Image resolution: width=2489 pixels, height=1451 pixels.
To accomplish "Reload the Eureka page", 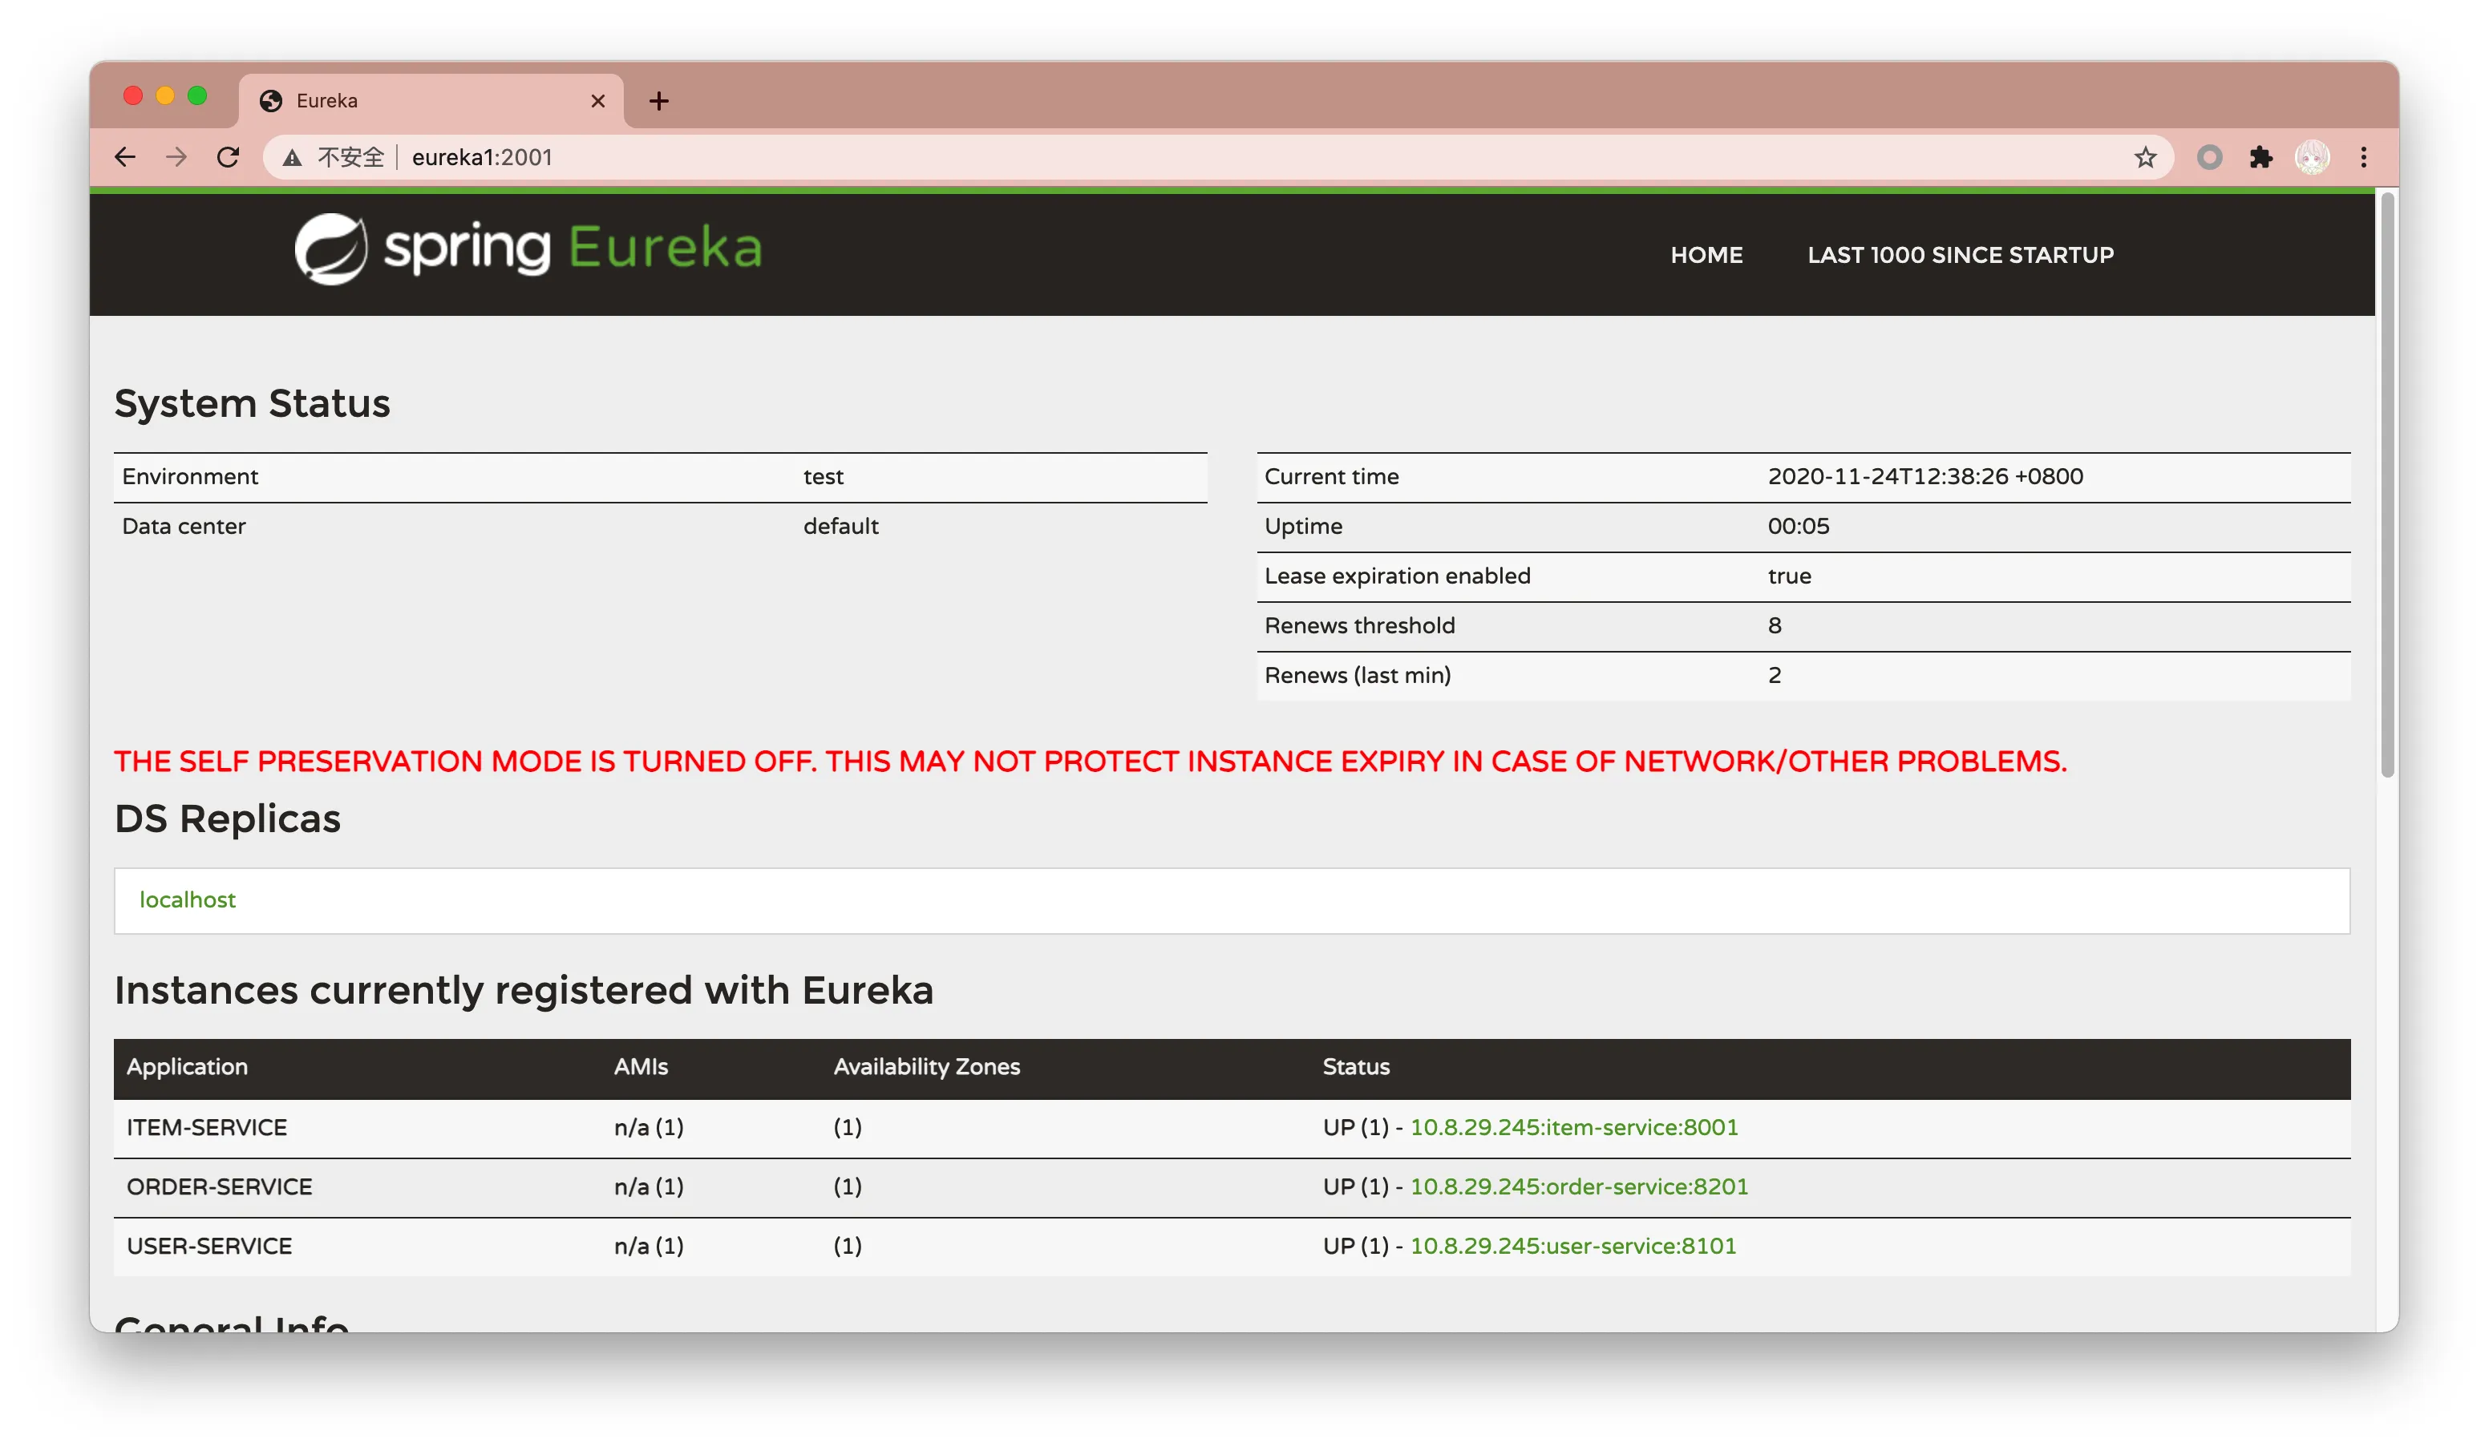I will (x=229, y=157).
